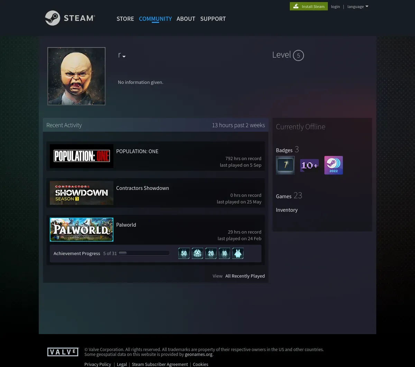Click the Steam logo in header
Viewport: 415px width, 367px height.
pyautogui.click(x=70, y=18)
